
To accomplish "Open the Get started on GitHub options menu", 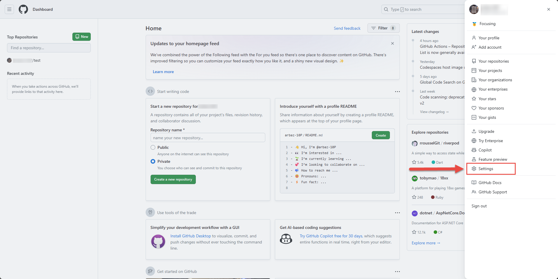I will [397, 271].
